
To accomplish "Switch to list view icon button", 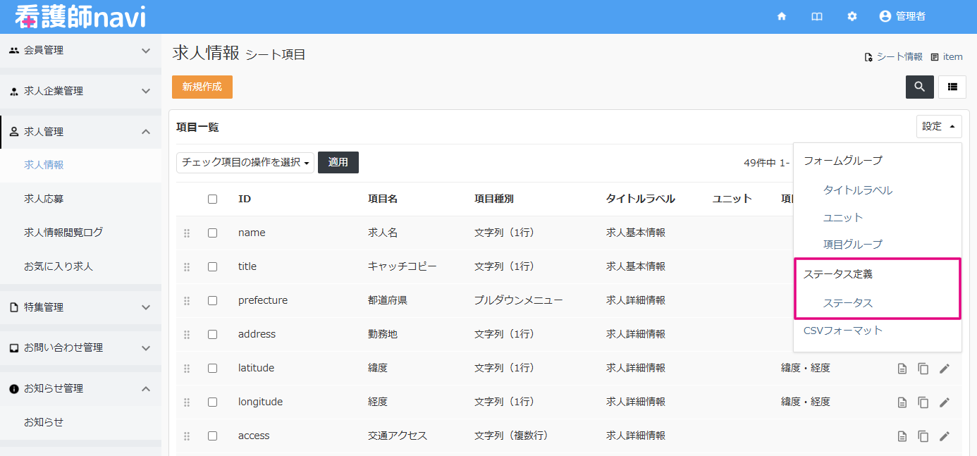I will pyautogui.click(x=952, y=87).
